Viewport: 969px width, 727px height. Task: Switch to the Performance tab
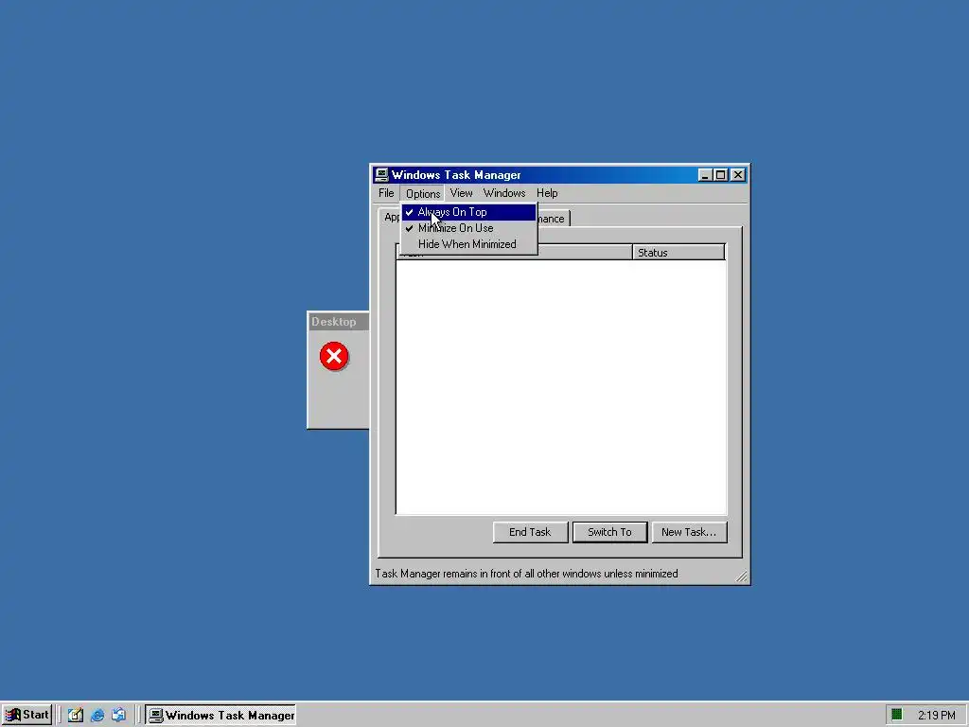(553, 219)
